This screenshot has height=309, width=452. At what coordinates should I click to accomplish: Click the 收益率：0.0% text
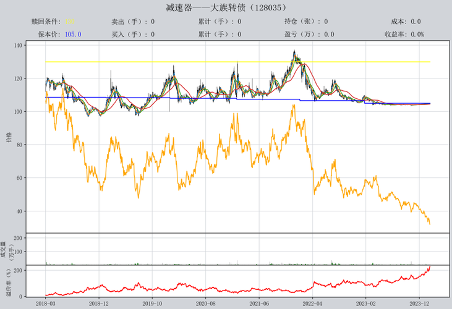404,34
